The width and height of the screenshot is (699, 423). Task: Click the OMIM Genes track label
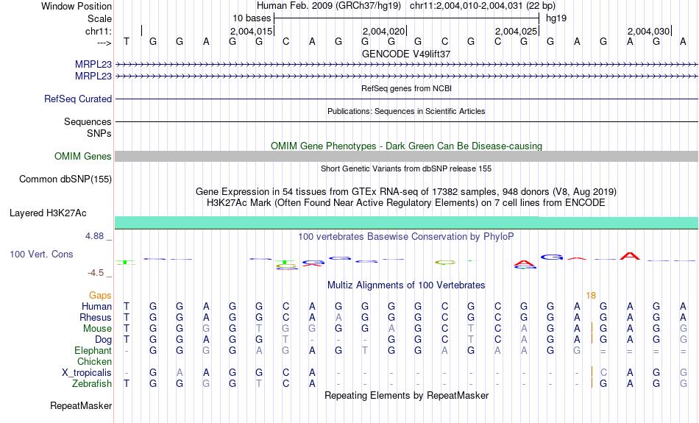[x=83, y=157]
